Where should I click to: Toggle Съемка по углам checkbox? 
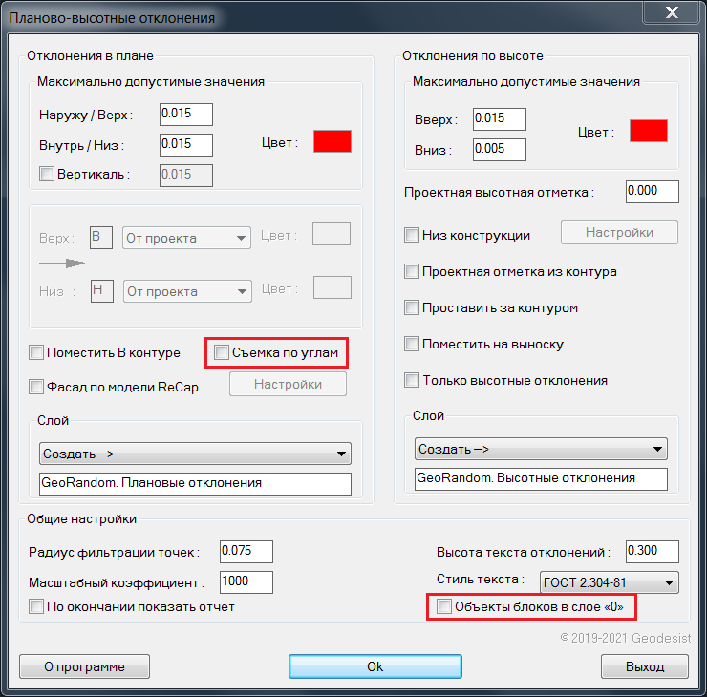click(222, 353)
